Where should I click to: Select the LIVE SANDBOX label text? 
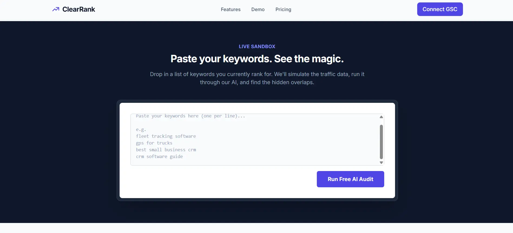(257, 47)
